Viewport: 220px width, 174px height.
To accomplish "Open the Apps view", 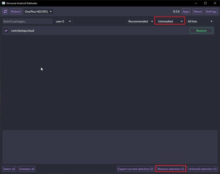I will pos(186,11).
